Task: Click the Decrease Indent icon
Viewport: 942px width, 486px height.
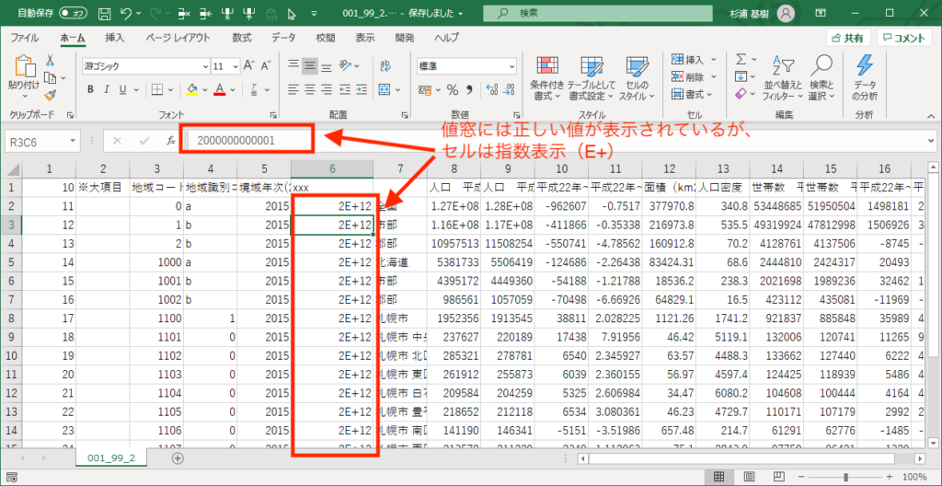Action: click(344, 89)
